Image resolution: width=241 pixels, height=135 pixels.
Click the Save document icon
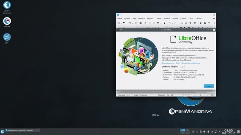[x=130, y=23]
